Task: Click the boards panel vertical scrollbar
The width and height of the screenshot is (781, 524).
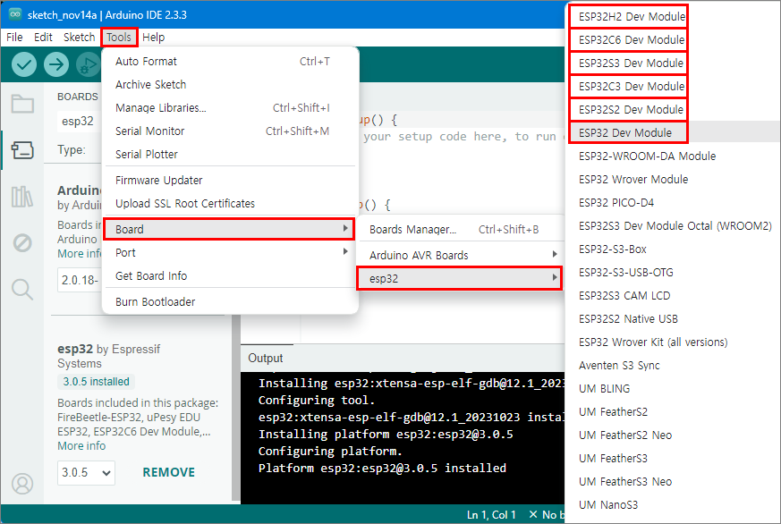Action: (235, 408)
